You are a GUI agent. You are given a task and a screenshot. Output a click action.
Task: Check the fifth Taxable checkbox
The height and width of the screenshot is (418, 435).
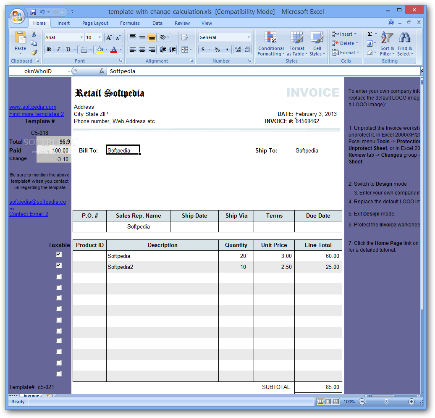(59, 298)
